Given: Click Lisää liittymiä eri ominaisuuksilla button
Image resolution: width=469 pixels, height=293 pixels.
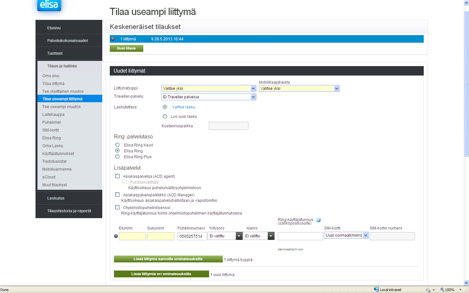Looking at the screenshot, I should point(161,274).
